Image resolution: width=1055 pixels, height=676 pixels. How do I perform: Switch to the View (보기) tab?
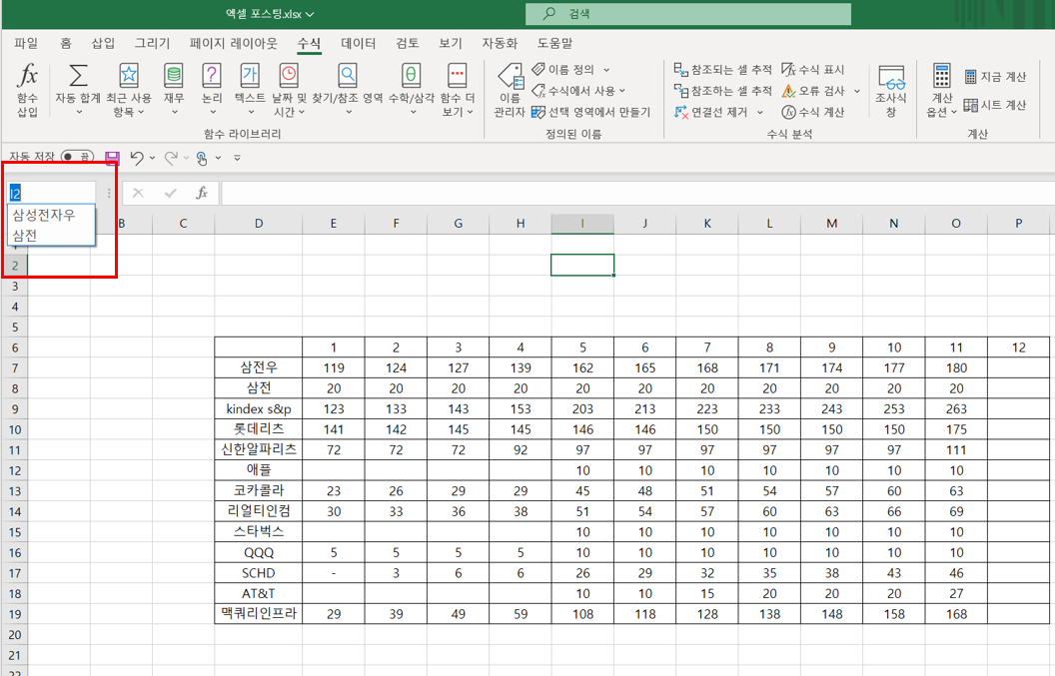451,43
